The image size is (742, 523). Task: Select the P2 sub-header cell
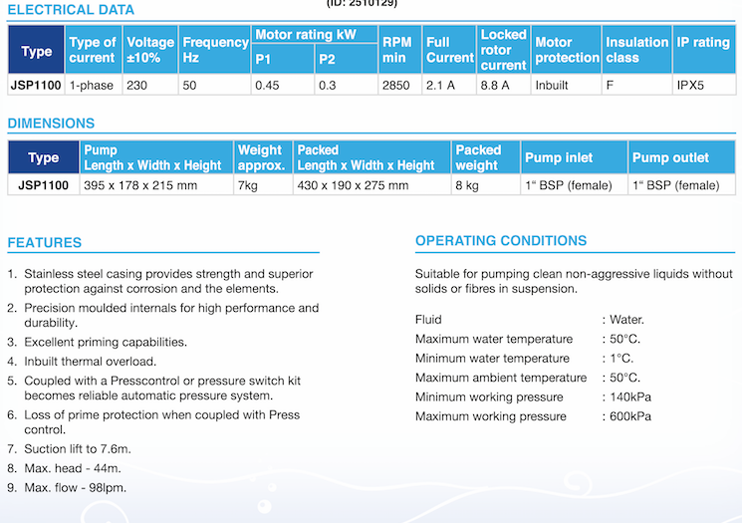click(347, 59)
